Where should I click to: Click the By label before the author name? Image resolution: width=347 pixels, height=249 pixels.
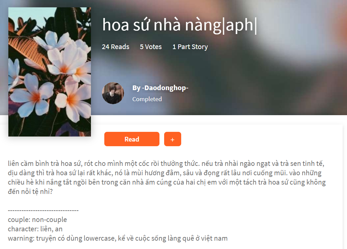136,88
